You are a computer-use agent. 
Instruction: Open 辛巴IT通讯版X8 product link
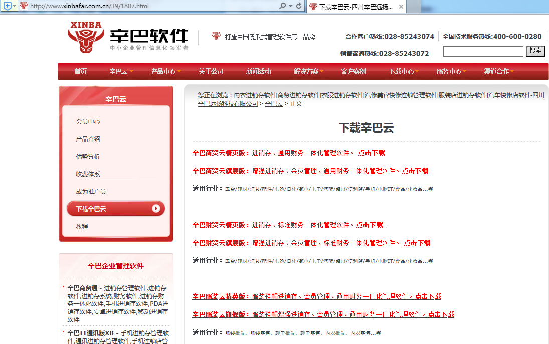click(90, 333)
